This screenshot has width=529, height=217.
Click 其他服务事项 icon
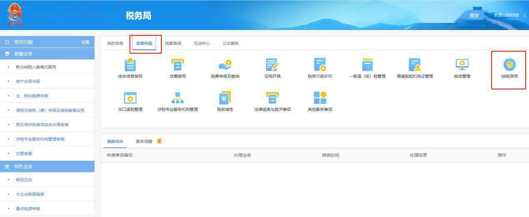coord(320,98)
